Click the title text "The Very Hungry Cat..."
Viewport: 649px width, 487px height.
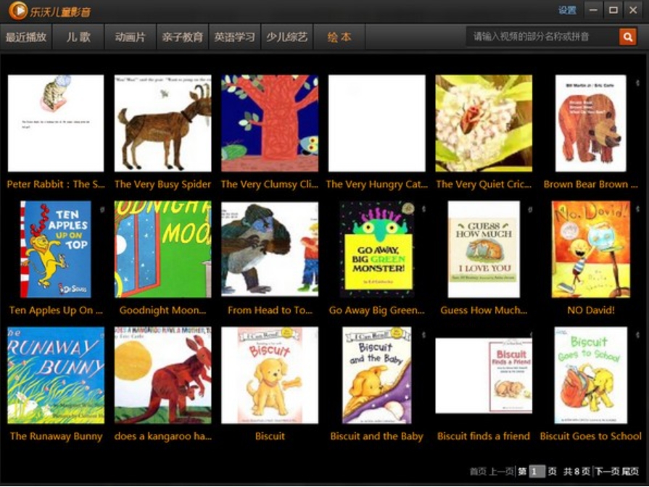click(x=376, y=184)
